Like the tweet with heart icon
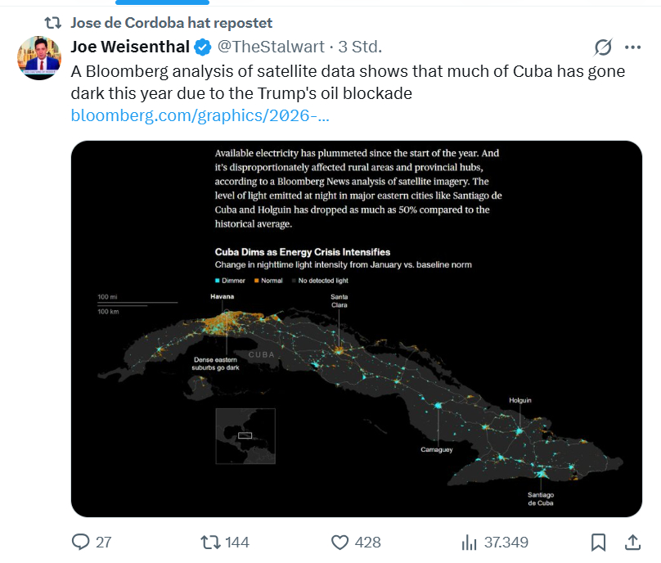Screen dimensions: 661x563 (340, 542)
